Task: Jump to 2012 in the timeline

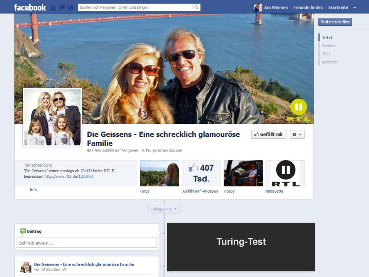Action: tap(326, 54)
